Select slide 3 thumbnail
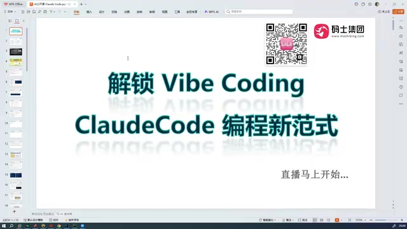 (16, 52)
